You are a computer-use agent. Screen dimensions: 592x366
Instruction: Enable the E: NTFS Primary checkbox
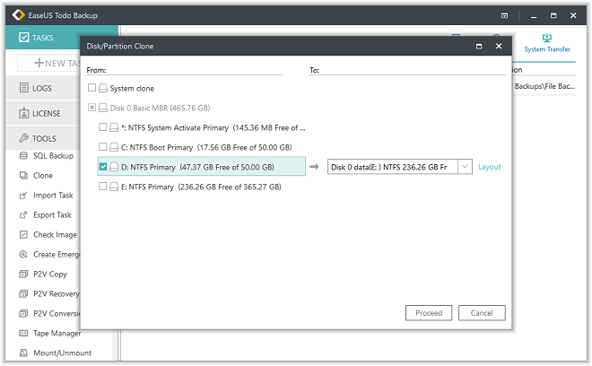103,187
